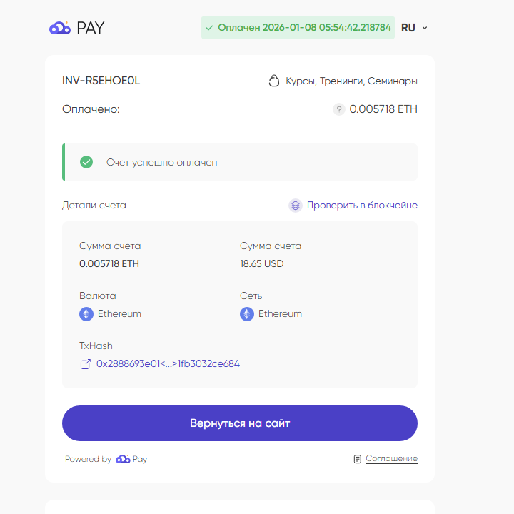Screen dimensions: 514x514
Task: Click the Счет успешно оплачен banner
Action: [240, 162]
